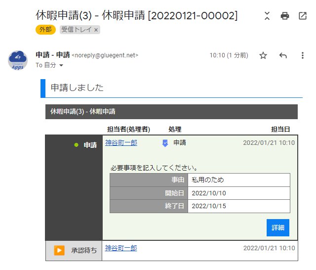Screen dimensions: 316x270
Task: Print the email conversation
Action: point(285,16)
